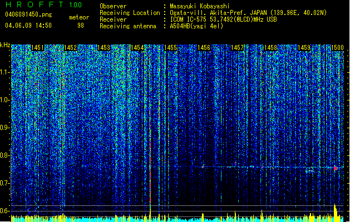Click the 1458 time marker
The image size is (350, 222).
(270, 48)
